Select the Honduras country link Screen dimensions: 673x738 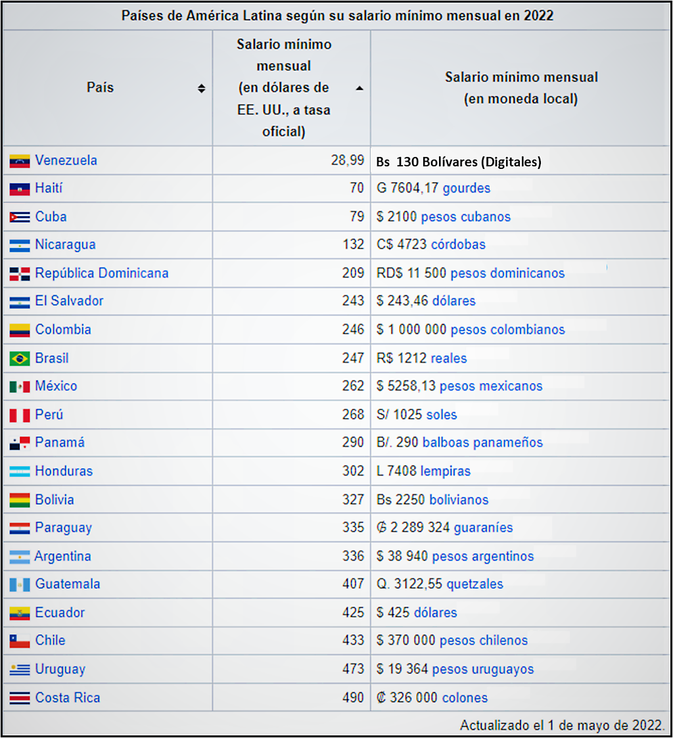click(x=64, y=471)
